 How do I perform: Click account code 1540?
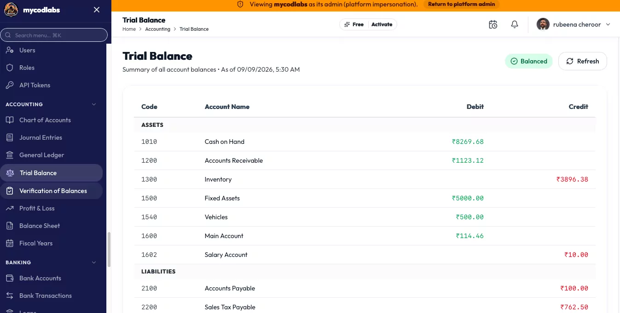(149, 217)
